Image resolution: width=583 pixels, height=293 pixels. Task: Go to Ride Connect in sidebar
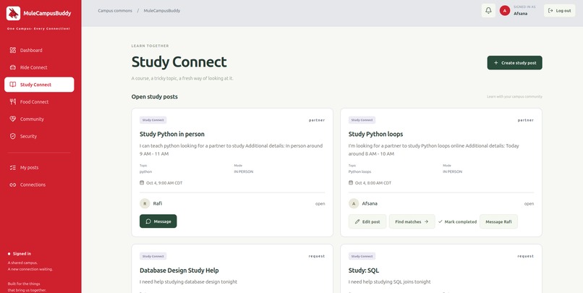pos(39,67)
